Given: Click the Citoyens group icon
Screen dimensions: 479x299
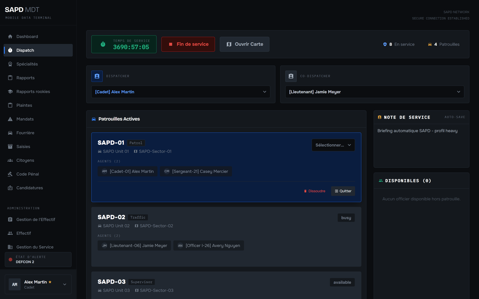Looking at the screenshot, I should (x=10, y=160).
